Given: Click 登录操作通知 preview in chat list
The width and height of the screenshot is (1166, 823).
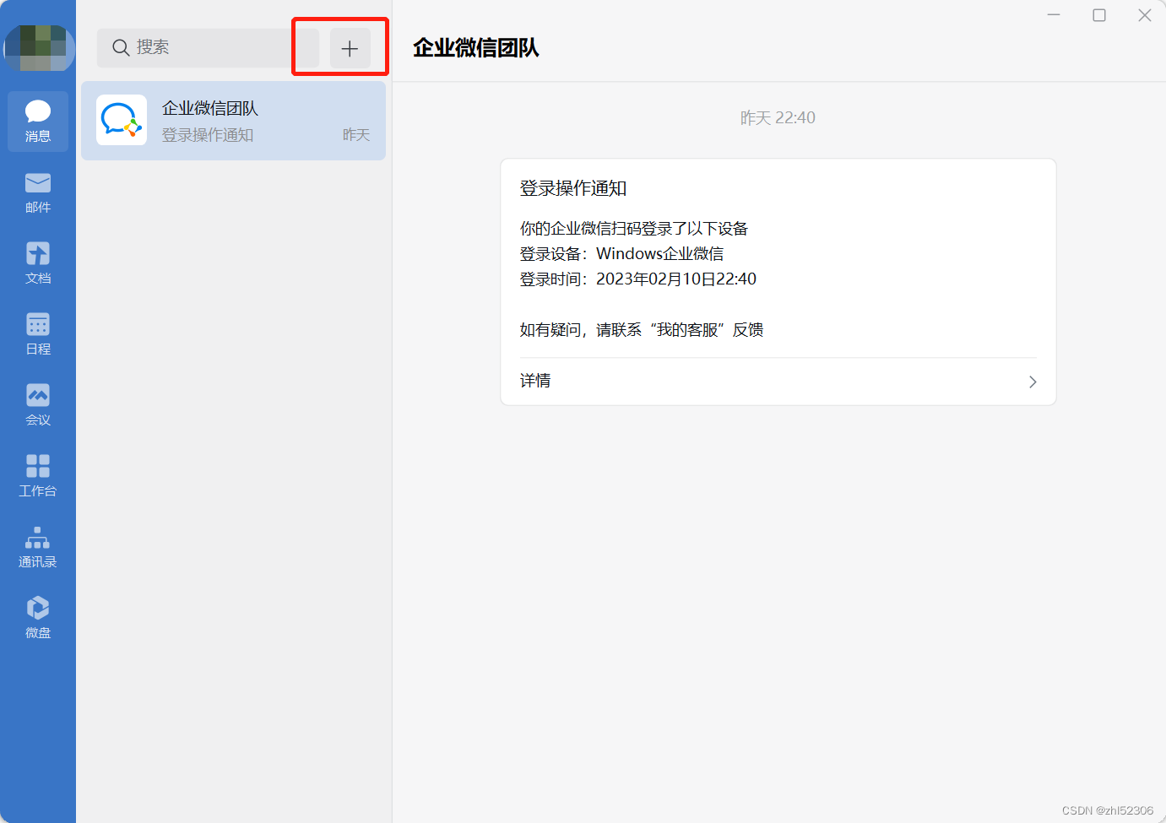Looking at the screenshot, I should click(x=208, y=135).
